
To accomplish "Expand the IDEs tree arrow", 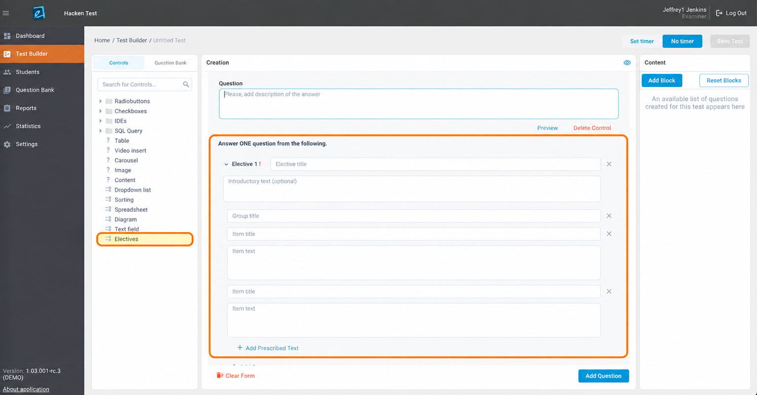I will pos(101,121).
